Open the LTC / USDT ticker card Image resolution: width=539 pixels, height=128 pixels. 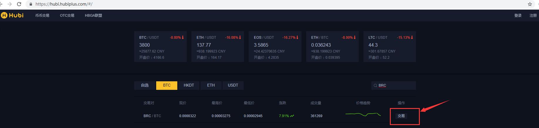click(390, 47)
